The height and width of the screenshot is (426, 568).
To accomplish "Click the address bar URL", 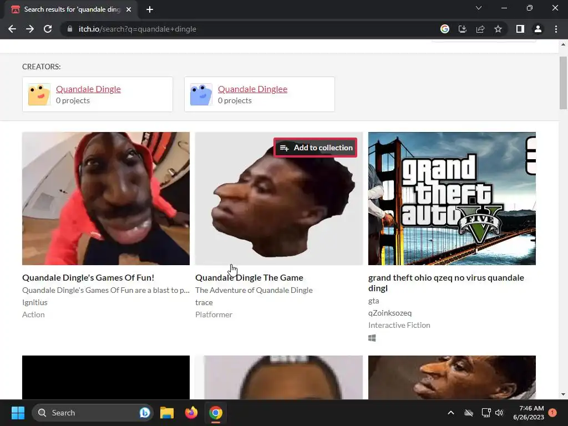I will (138, 29).
